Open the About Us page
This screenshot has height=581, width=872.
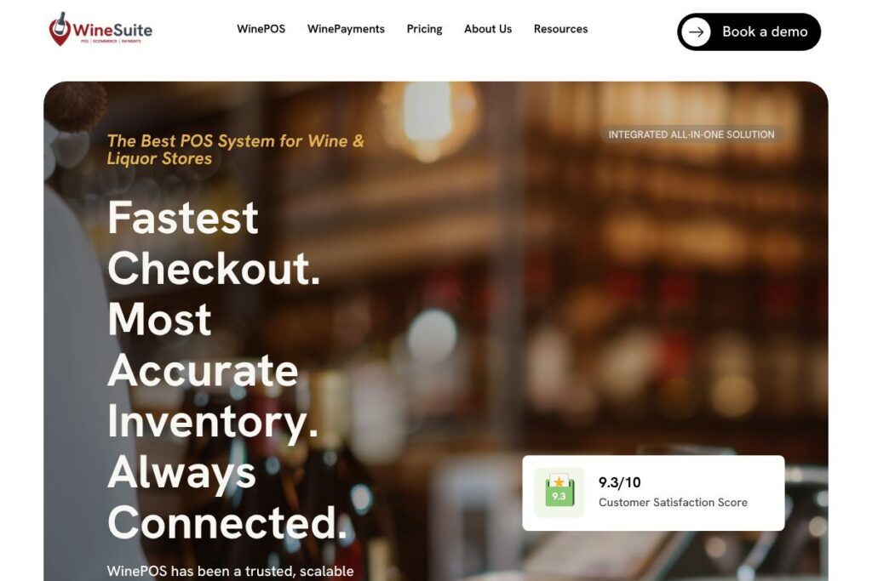pyautogui.click(x=488, y=29)
